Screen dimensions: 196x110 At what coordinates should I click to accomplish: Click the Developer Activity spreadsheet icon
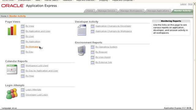[82, 30]
